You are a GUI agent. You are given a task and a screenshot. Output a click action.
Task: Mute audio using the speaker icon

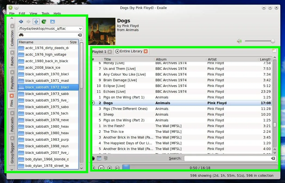click(x=239, y=41)
